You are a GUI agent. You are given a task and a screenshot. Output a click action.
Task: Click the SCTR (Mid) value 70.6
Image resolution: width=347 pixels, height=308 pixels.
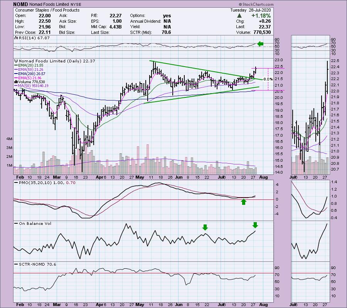point(166,32)
